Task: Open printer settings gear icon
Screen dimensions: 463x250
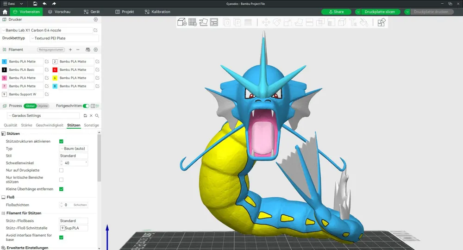Action: tap(96, 19)
